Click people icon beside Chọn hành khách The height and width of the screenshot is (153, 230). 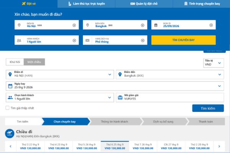tap(10, 98)
